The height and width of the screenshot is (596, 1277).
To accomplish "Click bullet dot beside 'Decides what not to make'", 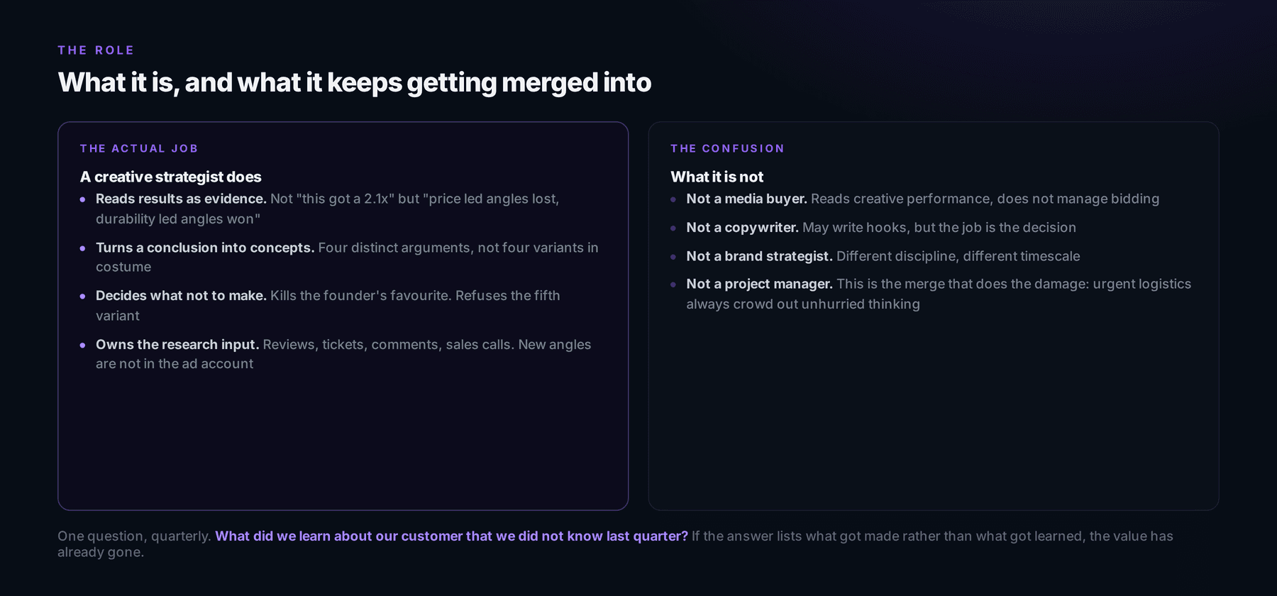I will tap(83, 297).
